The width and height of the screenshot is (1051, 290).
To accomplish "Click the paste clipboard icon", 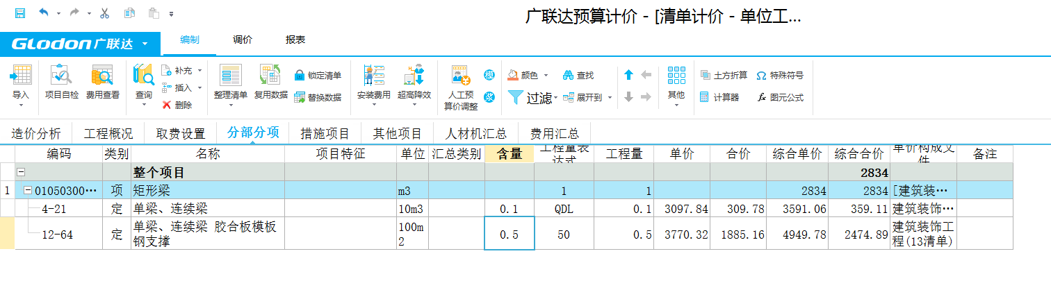I will (154, 13).
